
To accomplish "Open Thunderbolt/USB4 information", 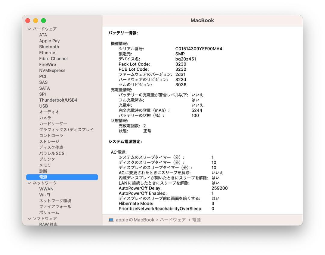I will [x=58, y=100].
